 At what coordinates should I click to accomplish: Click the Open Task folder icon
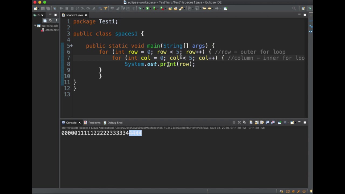tap(175, 8)
